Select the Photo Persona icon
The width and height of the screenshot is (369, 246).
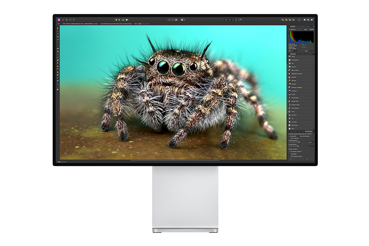click(x=58, y=20)
